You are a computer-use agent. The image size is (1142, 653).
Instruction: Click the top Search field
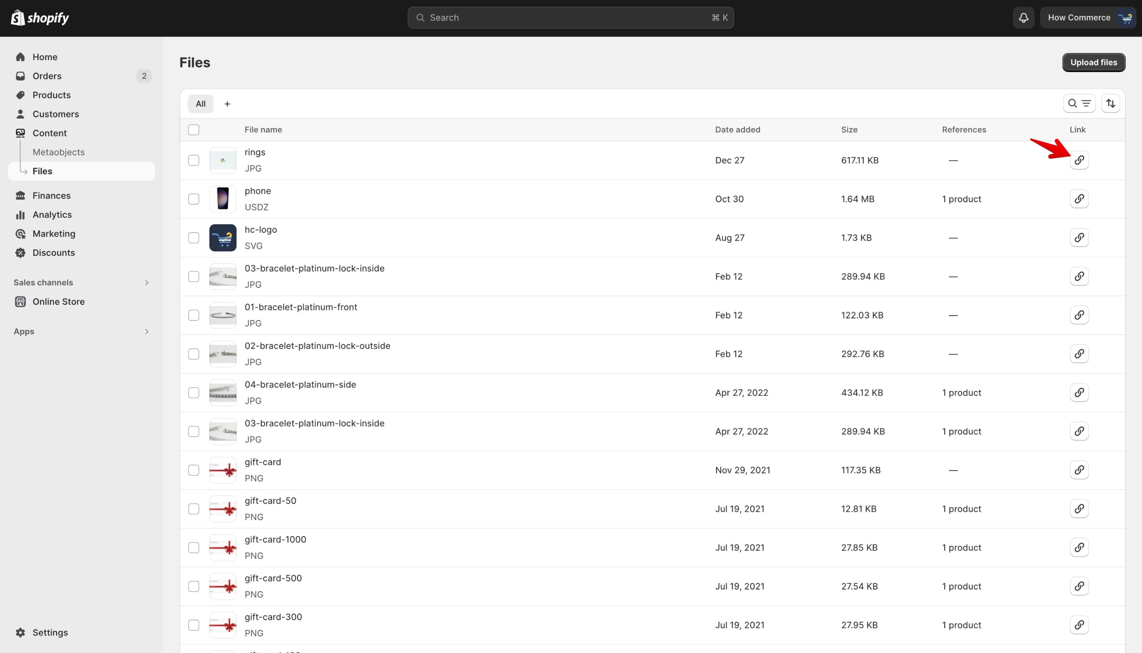[x=571, y=17]
